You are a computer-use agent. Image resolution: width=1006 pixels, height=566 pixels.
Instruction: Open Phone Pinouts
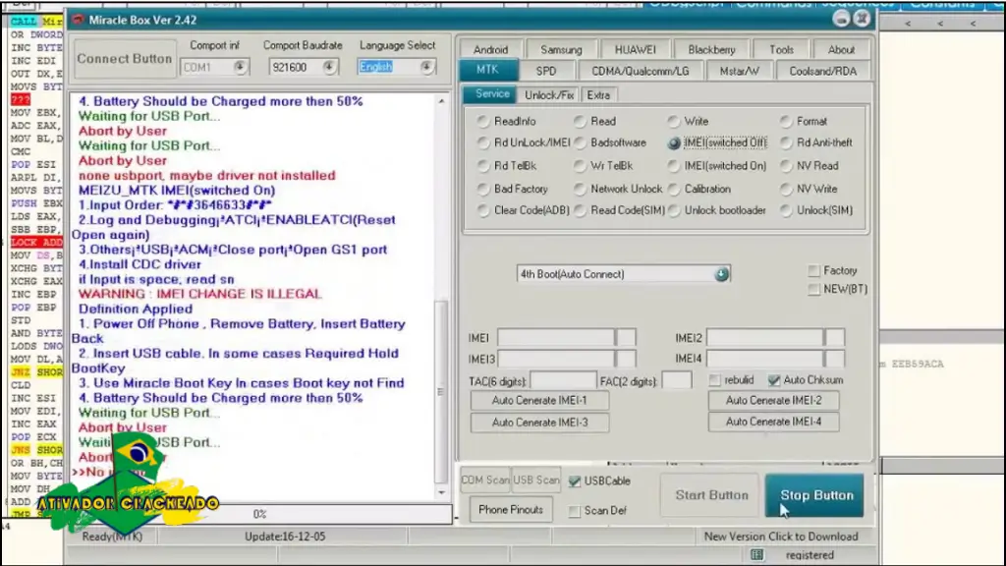(511, 510)
